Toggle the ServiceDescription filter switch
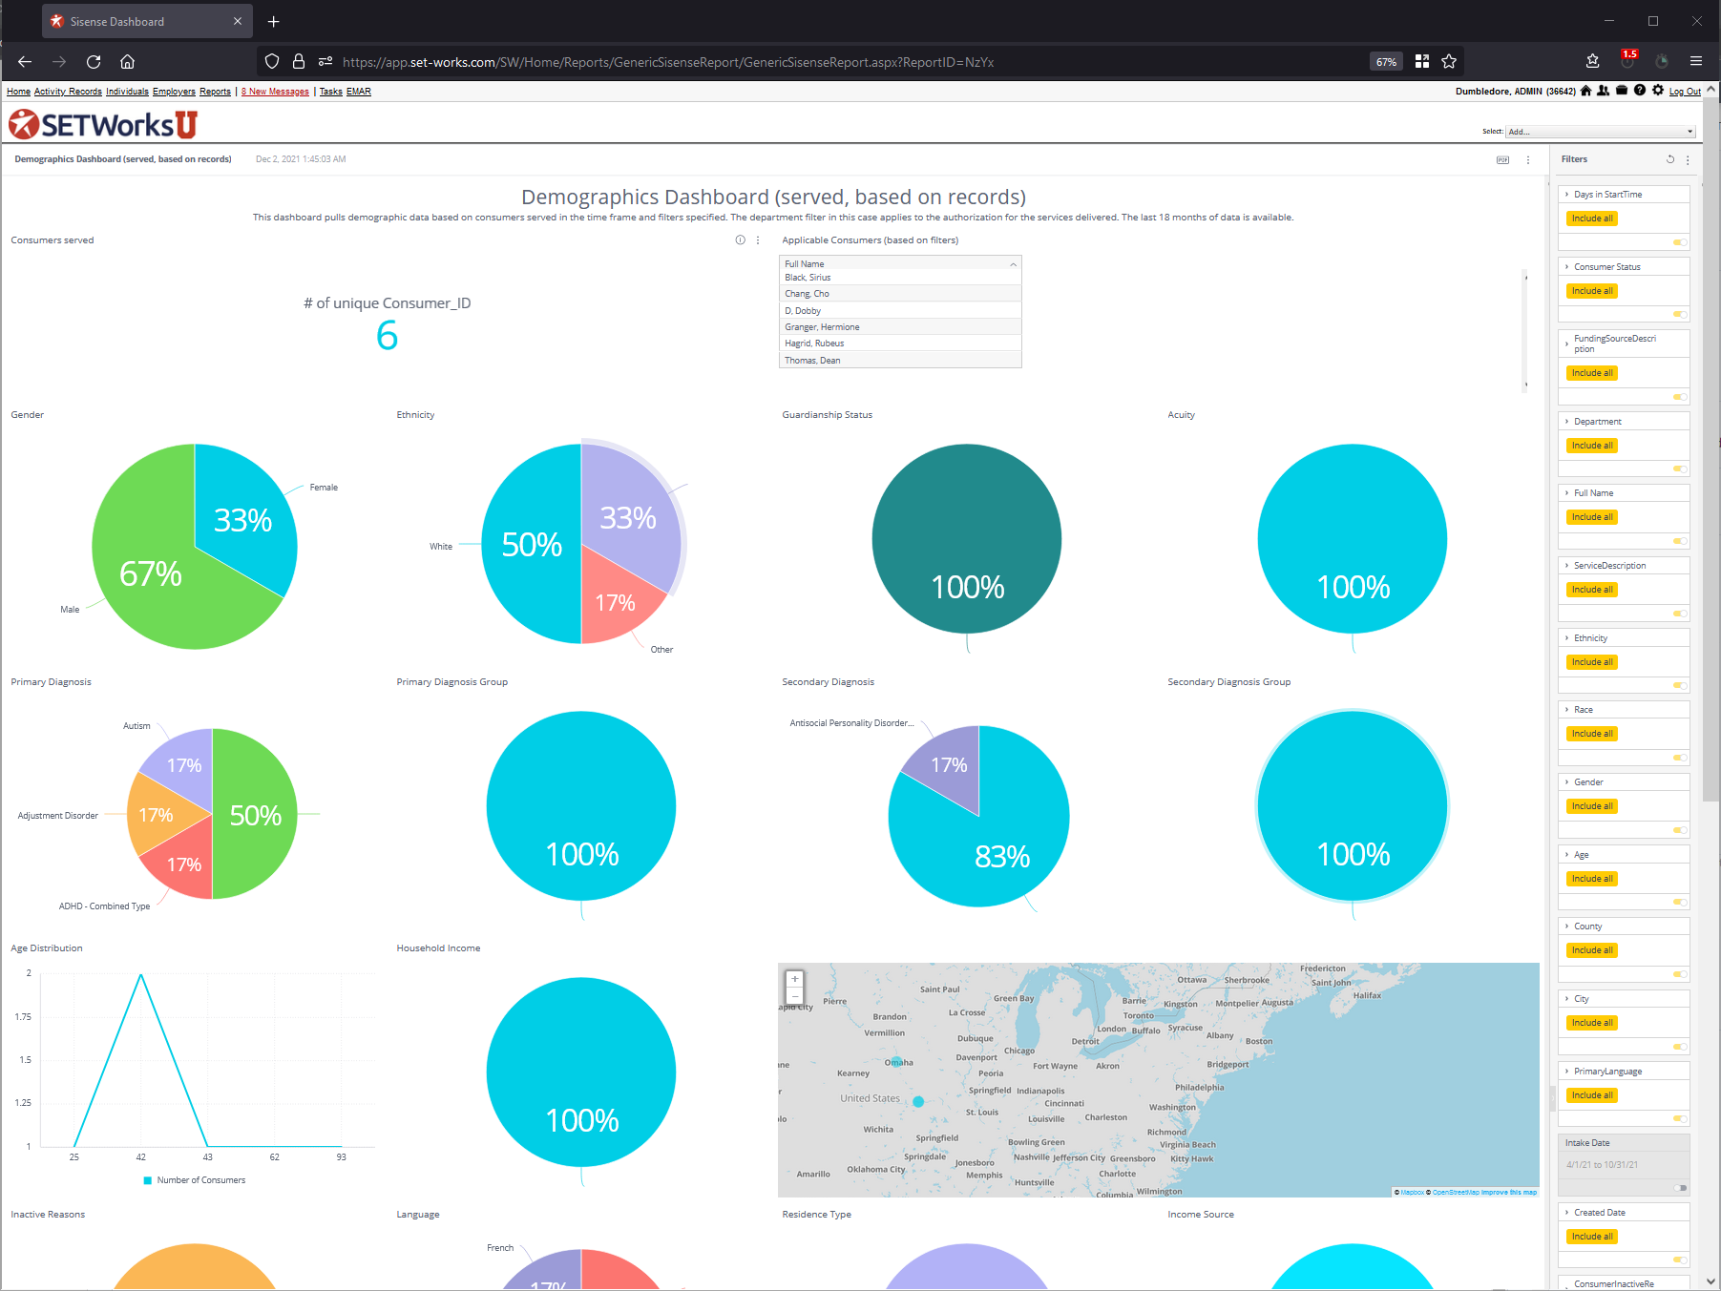This screenshot has width=1721, height=1291. 1680,614
